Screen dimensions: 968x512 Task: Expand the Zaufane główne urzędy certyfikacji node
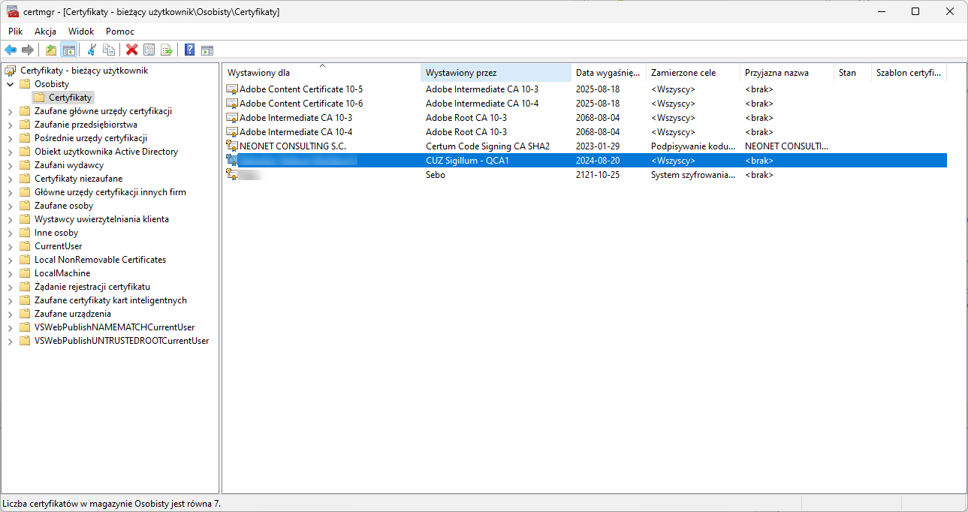11,111
